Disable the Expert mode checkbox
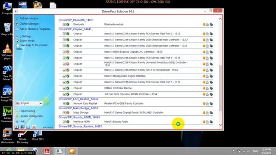 coord(18,41)
